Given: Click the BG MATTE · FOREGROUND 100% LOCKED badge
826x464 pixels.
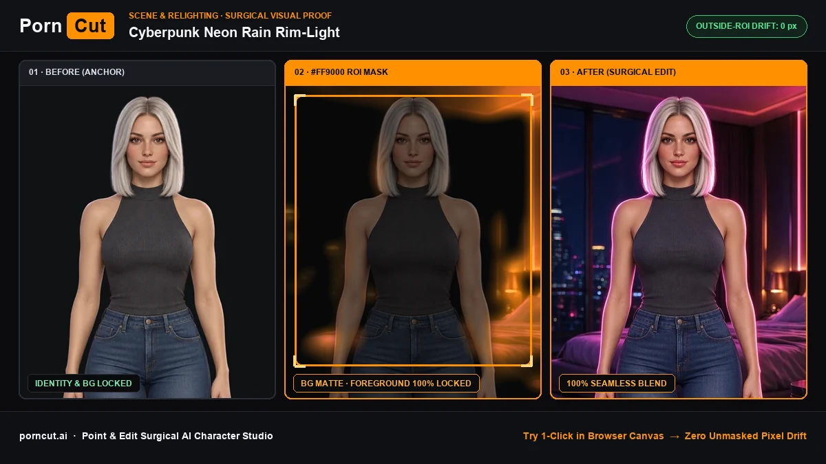Looking at the screenshot, I should (x=386, y=384).
